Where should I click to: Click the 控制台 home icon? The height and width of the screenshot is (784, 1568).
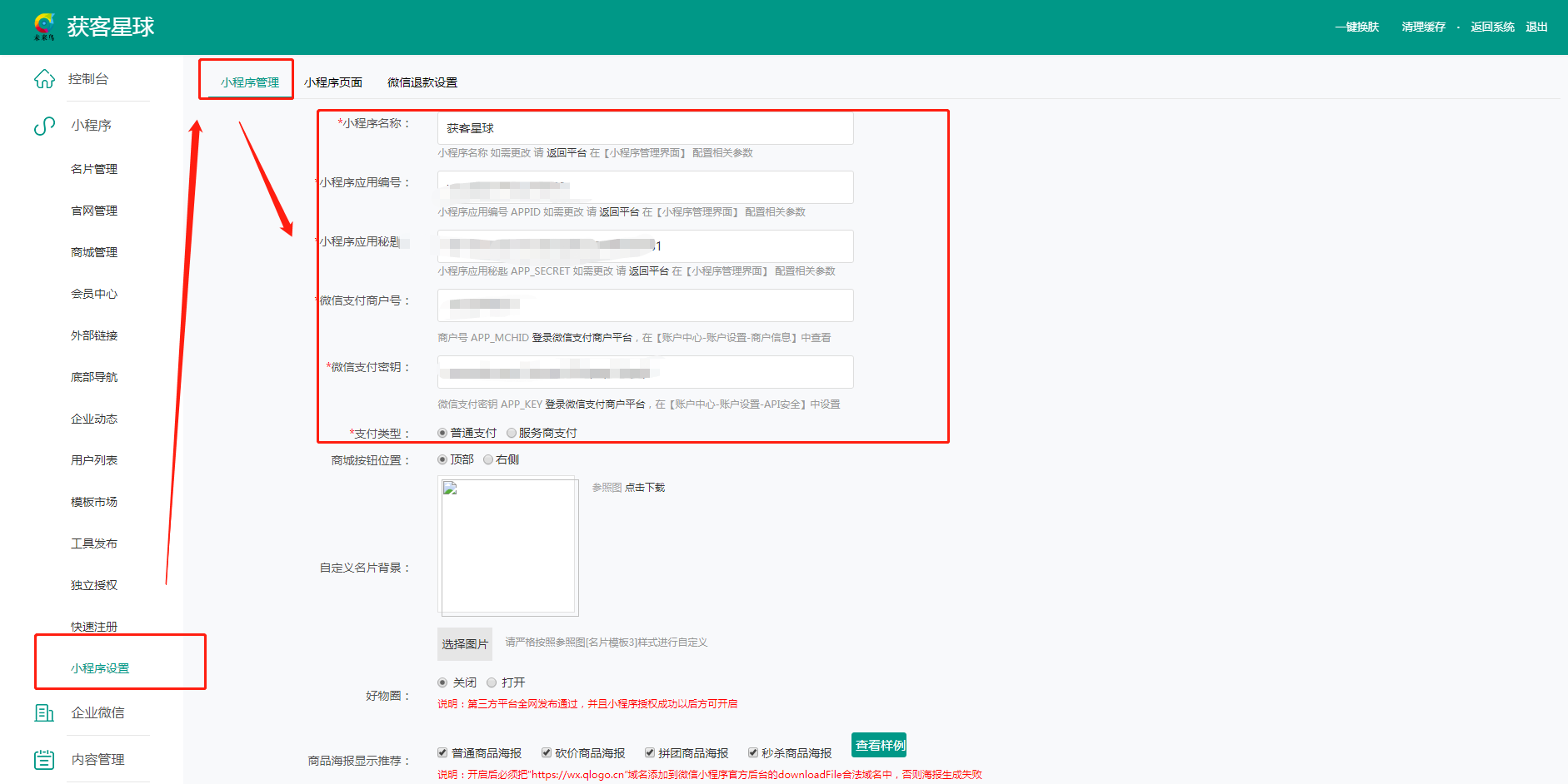(x=44, y=79)
